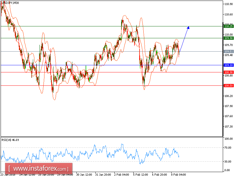Click the 31 Jan 20:00 time label
The width and height of the screenshot is (237, 178).
click(103, 174)
